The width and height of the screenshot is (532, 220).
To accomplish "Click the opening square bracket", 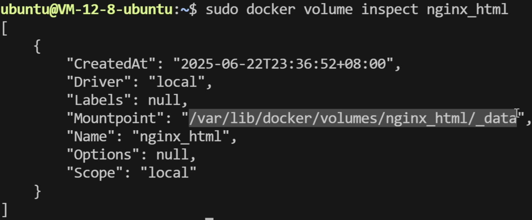I will pos(4,29).
